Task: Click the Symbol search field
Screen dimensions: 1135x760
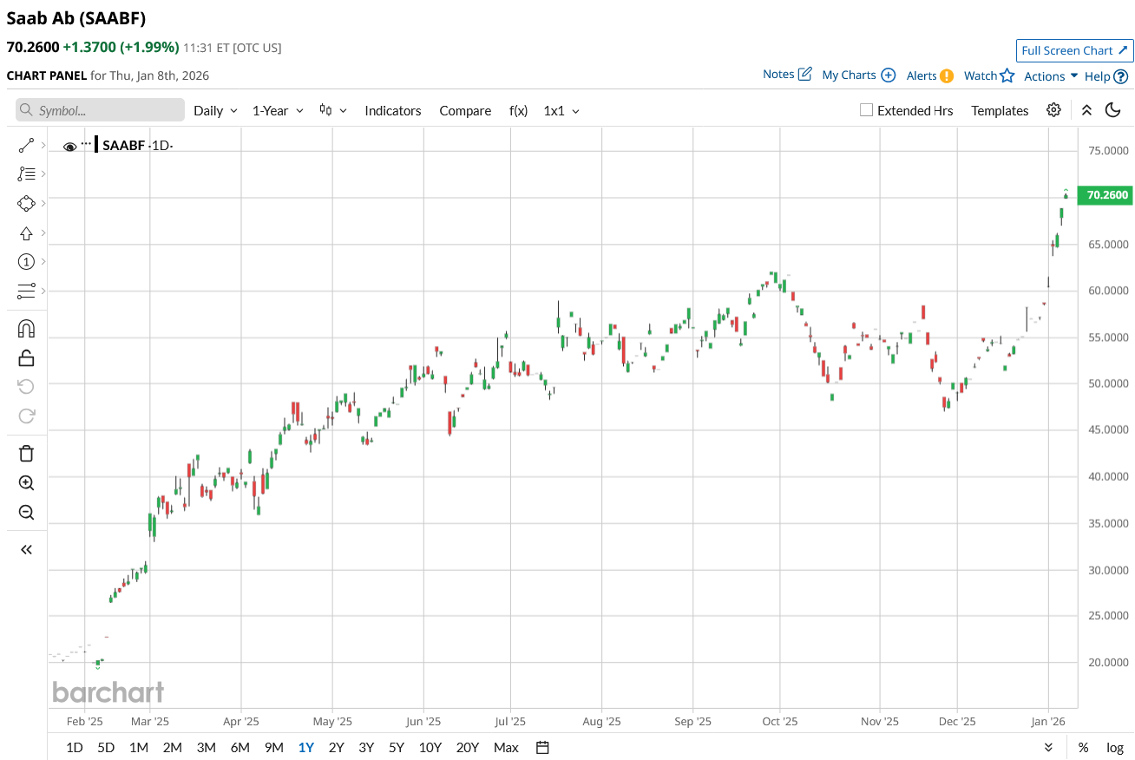Action: (x=100, y=110)
